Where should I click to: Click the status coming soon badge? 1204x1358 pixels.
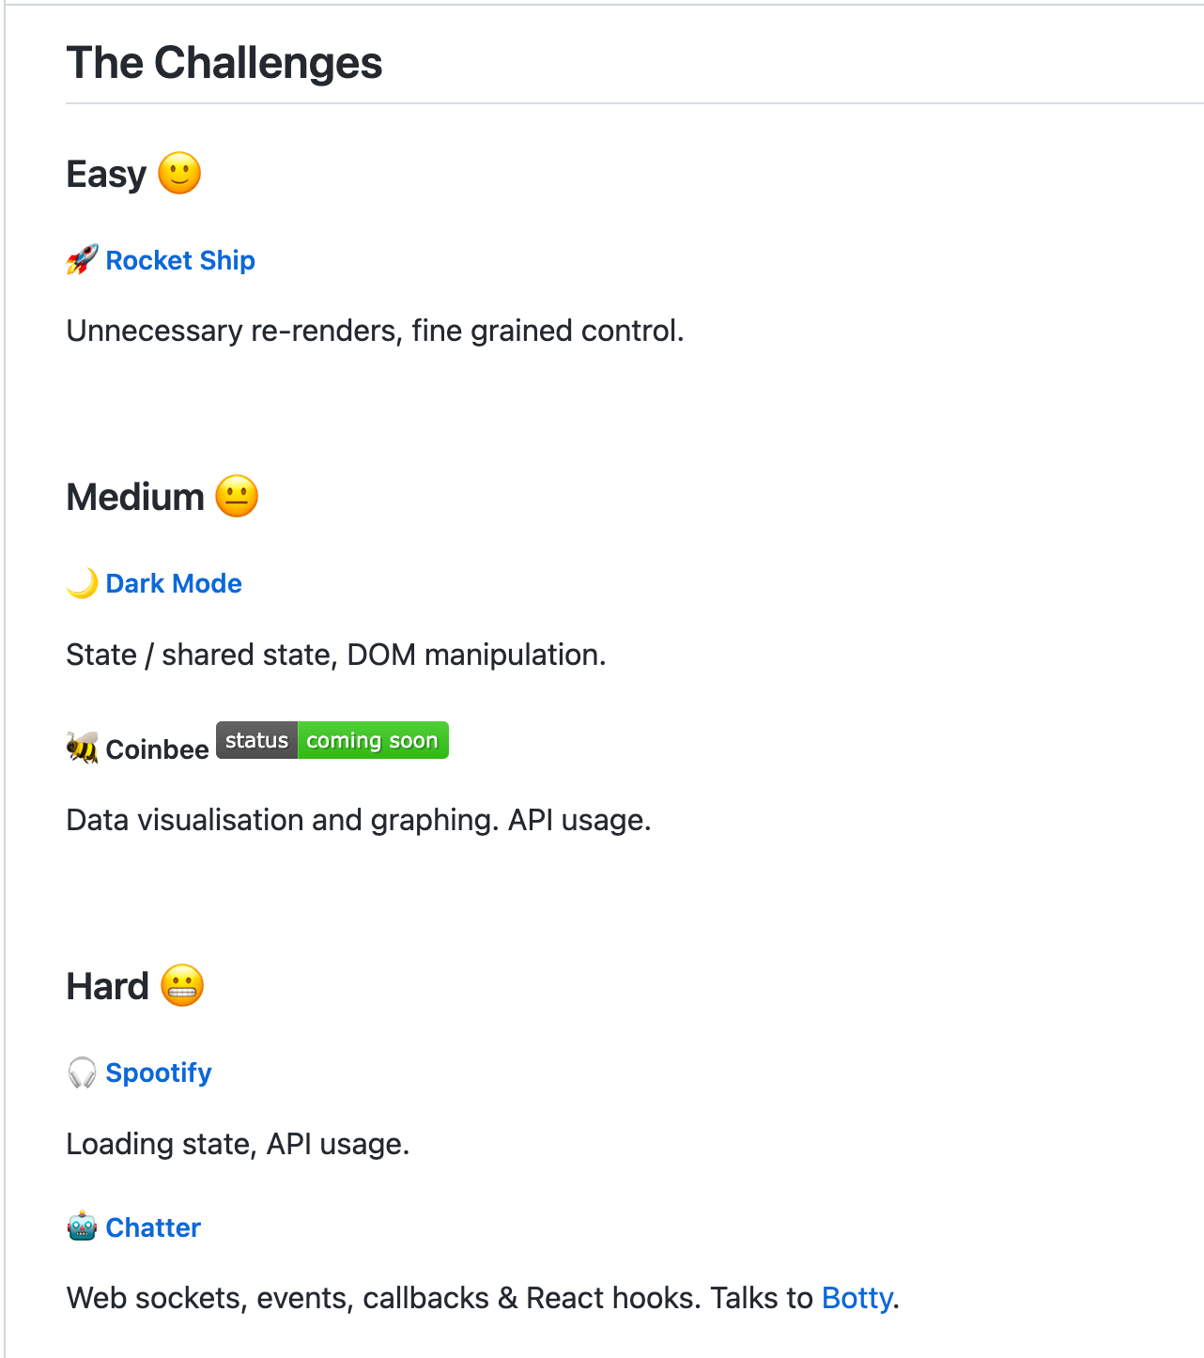[332, 741]
